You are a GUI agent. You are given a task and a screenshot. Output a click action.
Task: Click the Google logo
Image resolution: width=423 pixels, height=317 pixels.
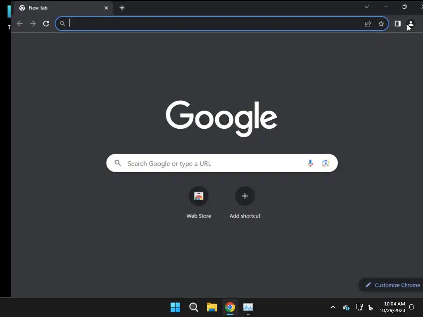pyautogui.click(x=221, y=118)
